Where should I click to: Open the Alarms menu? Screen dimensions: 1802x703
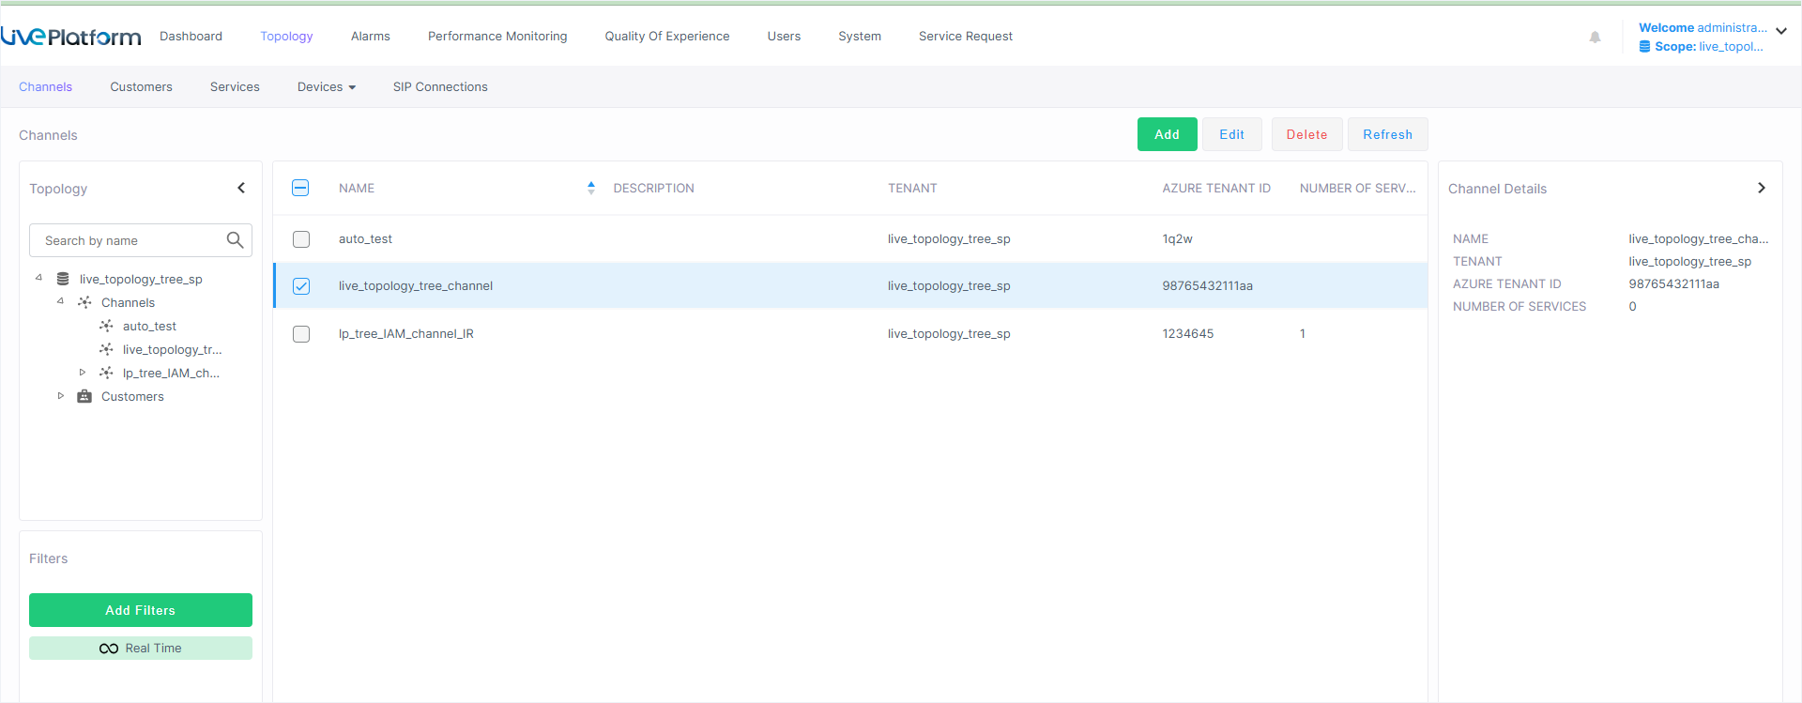click(370, 37)
